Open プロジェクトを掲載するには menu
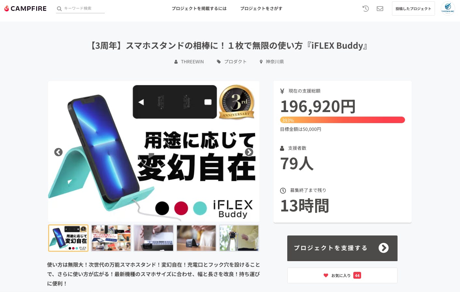Screen dimensions: 460x292 pos(199,8)
